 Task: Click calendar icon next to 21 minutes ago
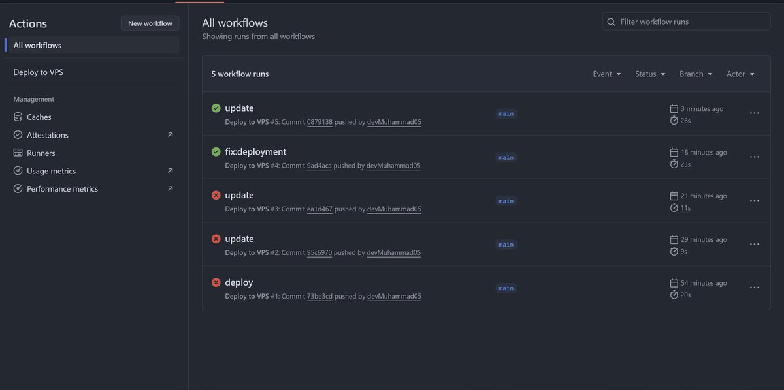[674, 196]
